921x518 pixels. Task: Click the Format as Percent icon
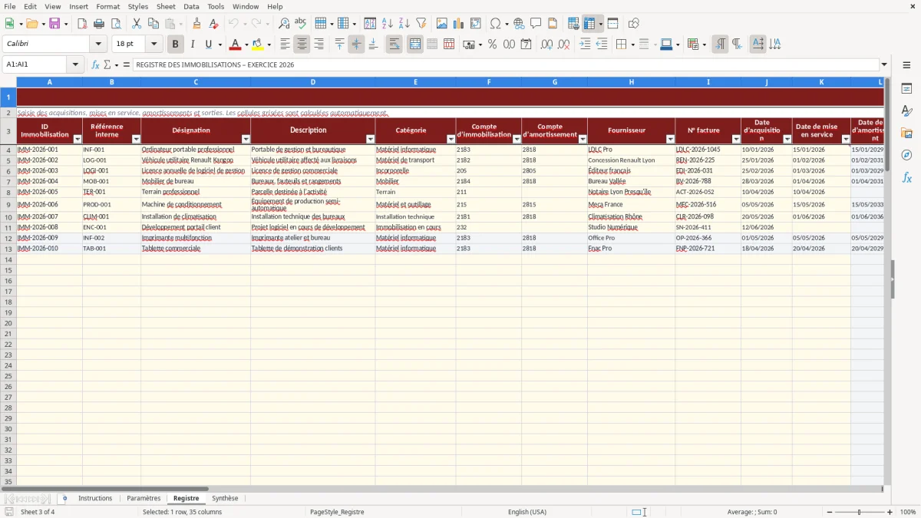492,45
